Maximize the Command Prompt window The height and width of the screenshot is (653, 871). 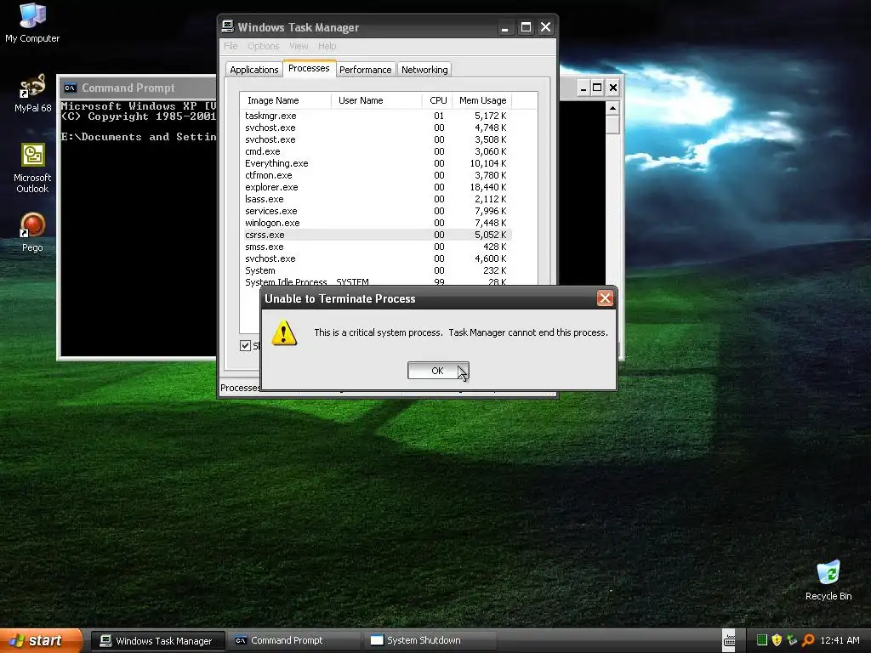pyautogui.click(x=597, y=88)
